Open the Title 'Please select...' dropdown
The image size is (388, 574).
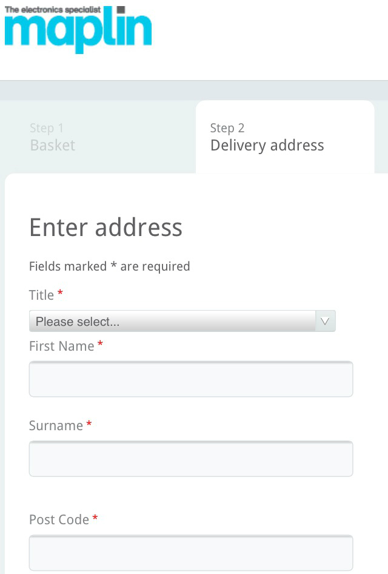click(182, 321)
